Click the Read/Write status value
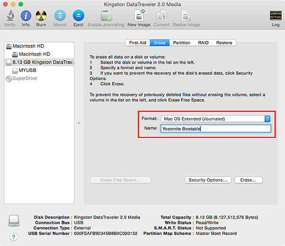The width and height of the screenshot is (285, 246). [207, 223]
